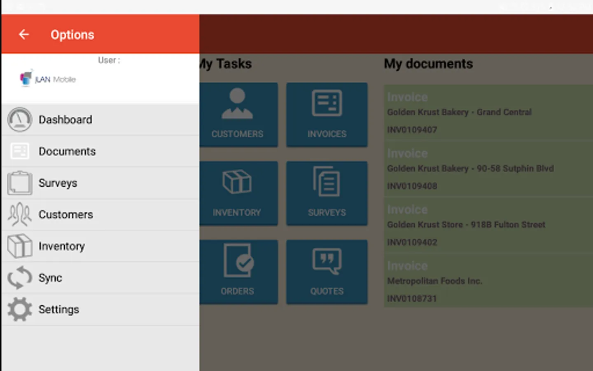
Task: Go to Inventory in the options menu
Action: [x=100, y=246]
